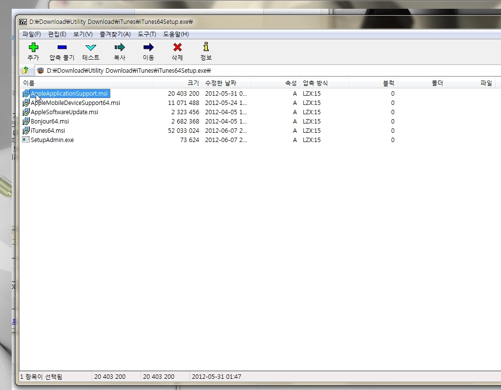Click the Test (테스트) toolbar icon
This screenshot has height=390, width=501.
91,47
